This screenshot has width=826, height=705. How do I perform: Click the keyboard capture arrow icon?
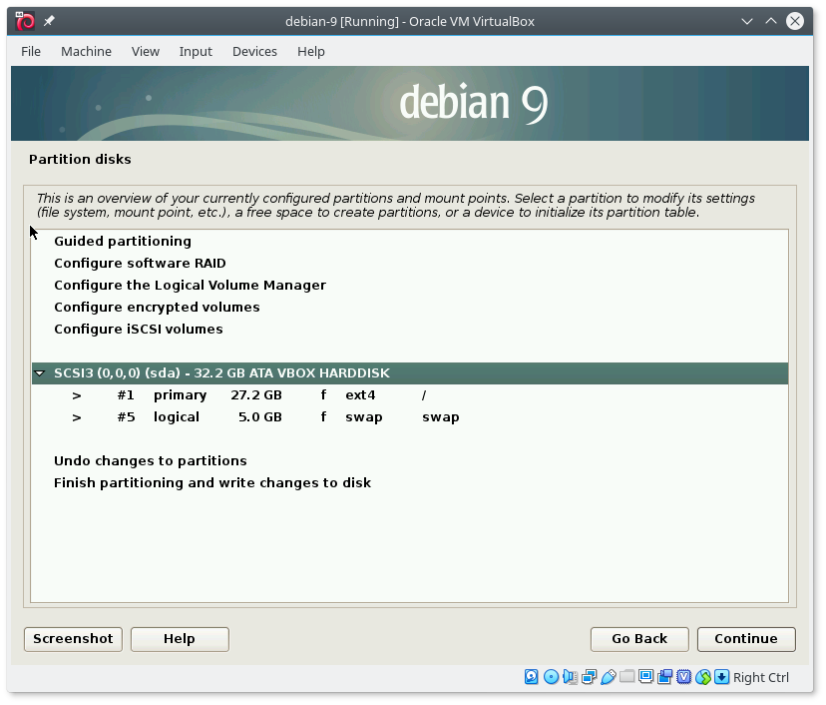[721, 677]
